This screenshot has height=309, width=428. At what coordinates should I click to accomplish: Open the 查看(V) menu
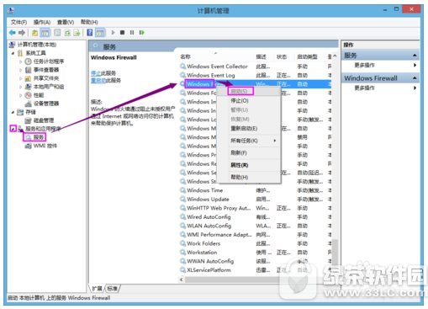click(x=66, y=22)
